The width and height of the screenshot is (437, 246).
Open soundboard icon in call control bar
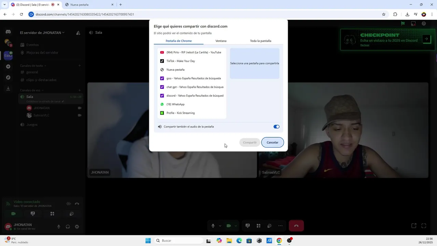(x=269, y=226)
